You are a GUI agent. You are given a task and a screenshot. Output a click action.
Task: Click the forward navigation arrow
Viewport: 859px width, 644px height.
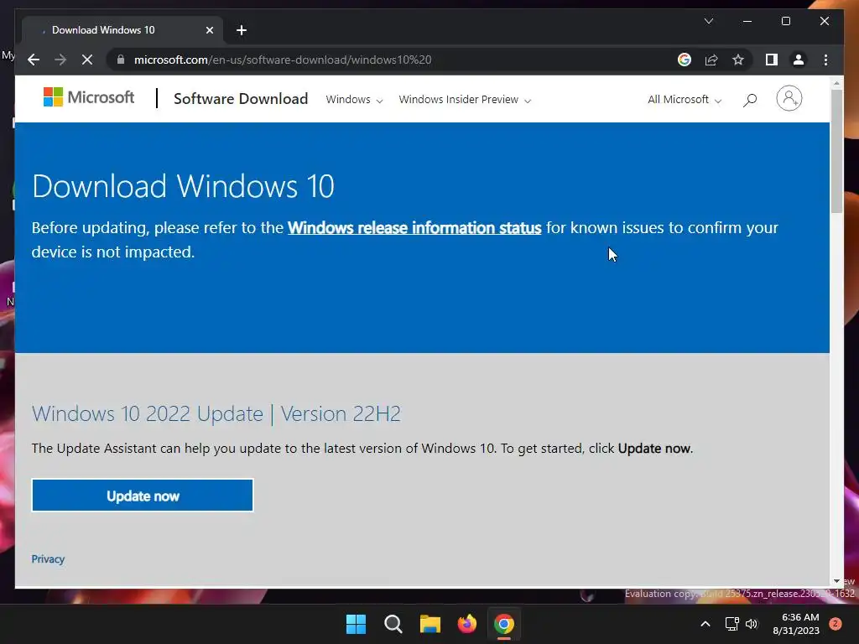point(60,60)
